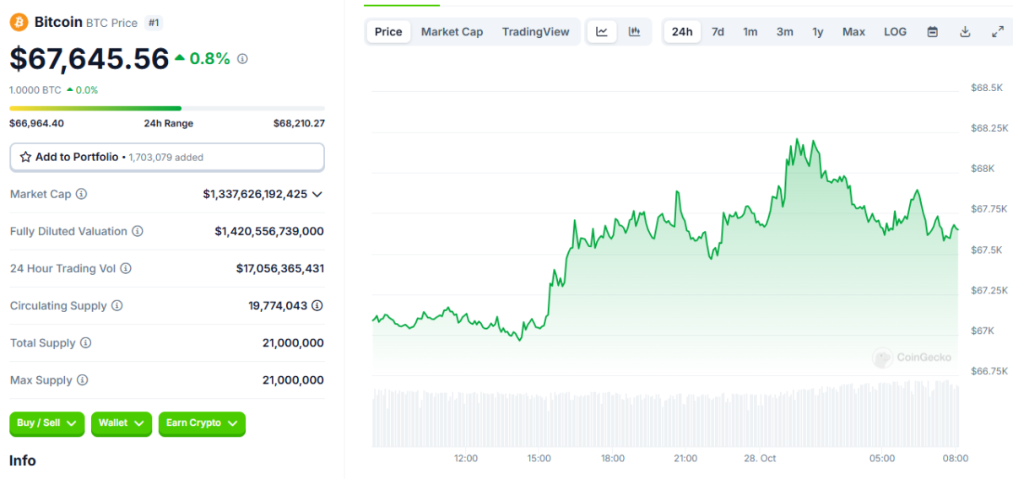Screen dimensions: 1013x479
Task: Open the Earn Crypto dropdown
Action: (x=202, y=423)
